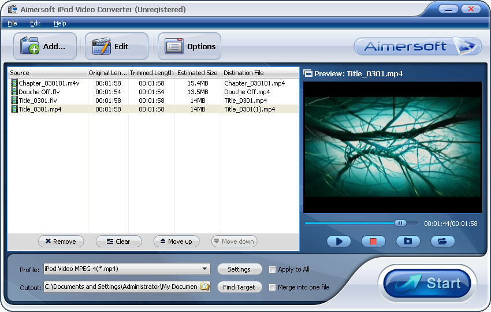This screenshot has width=491, height=312.
Task: Select the Title_0301.flv row
Action: point(154,100)
